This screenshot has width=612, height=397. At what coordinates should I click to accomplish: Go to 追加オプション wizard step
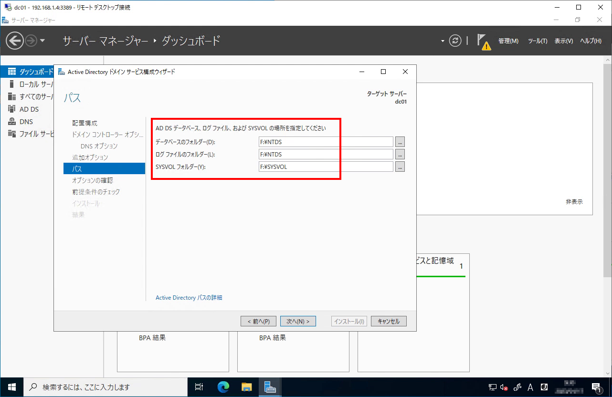pyautogui.click(x=90, y=157)
